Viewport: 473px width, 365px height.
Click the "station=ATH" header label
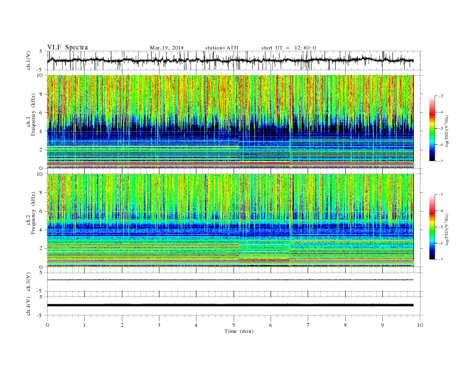[222, 48]
